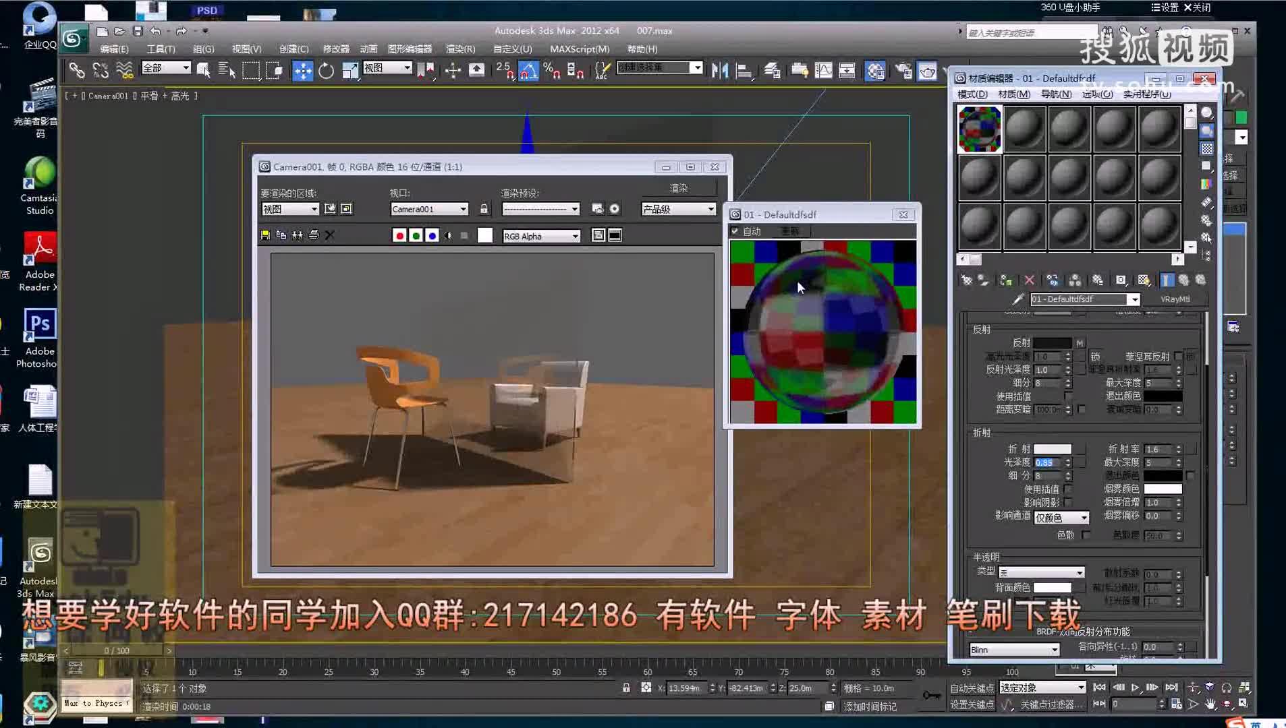This screenshot has width=1286, height=728.
Task: Toggle the Percent Snap tool
Action: (551, 71)
